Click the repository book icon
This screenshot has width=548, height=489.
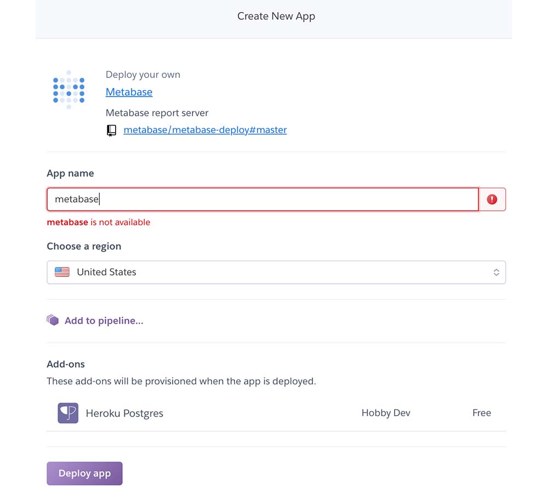coord(111,131)
